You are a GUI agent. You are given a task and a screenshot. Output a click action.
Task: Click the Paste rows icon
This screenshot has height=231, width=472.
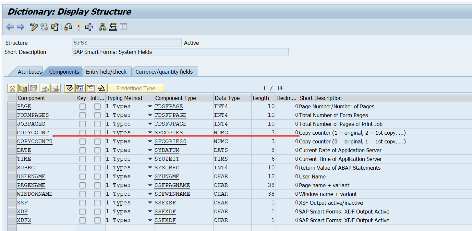[34, 88]
